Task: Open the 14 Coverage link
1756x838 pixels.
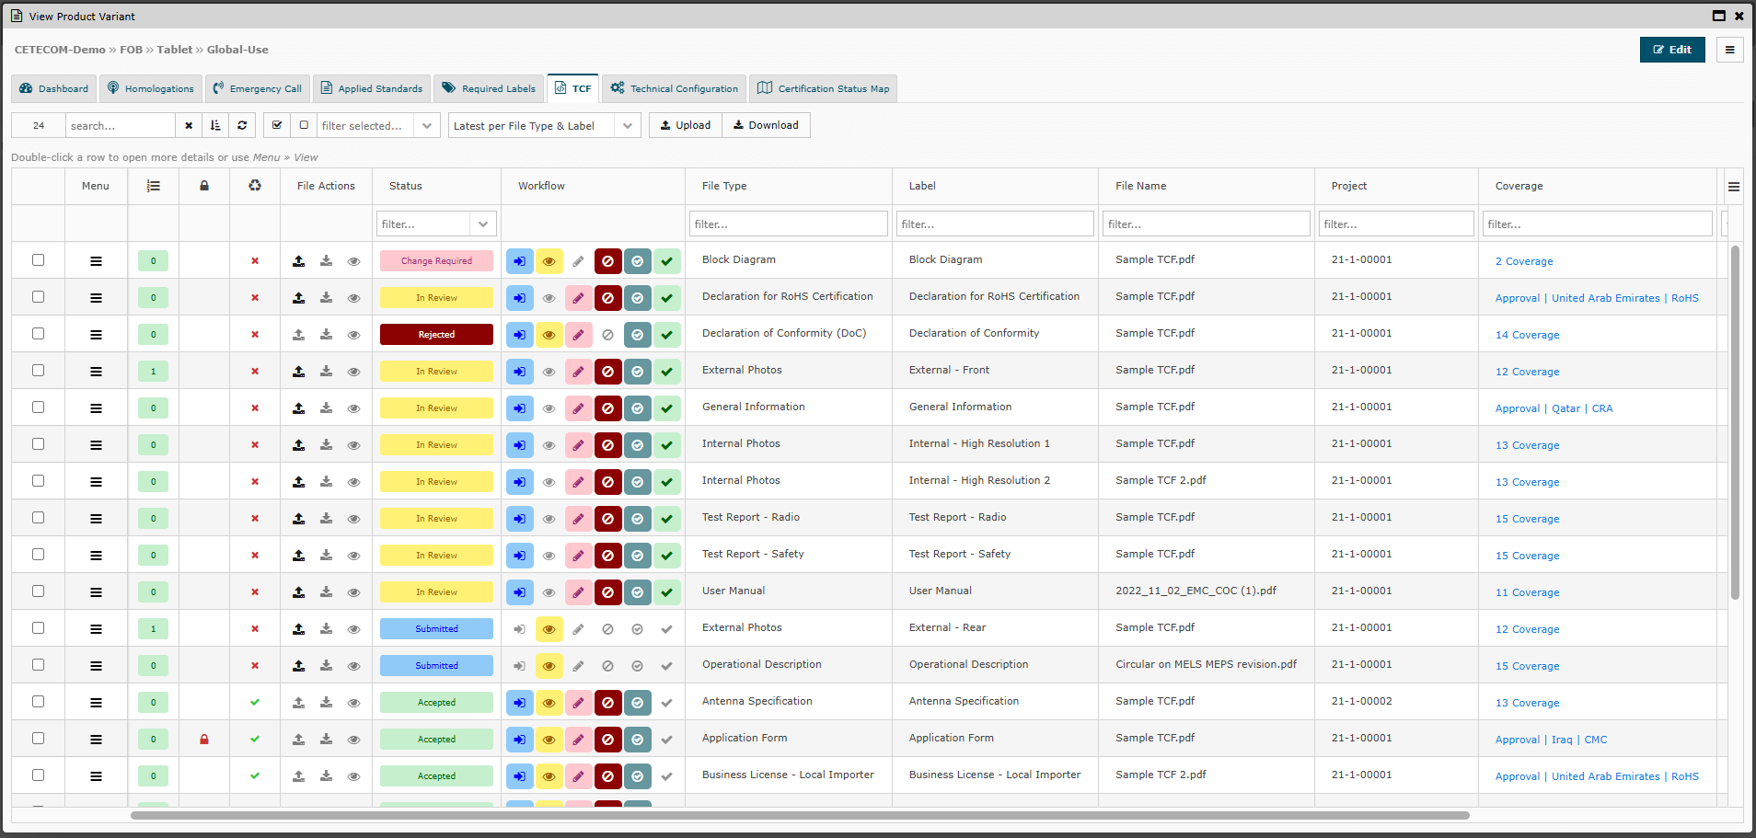Action: click(1527, 335)
